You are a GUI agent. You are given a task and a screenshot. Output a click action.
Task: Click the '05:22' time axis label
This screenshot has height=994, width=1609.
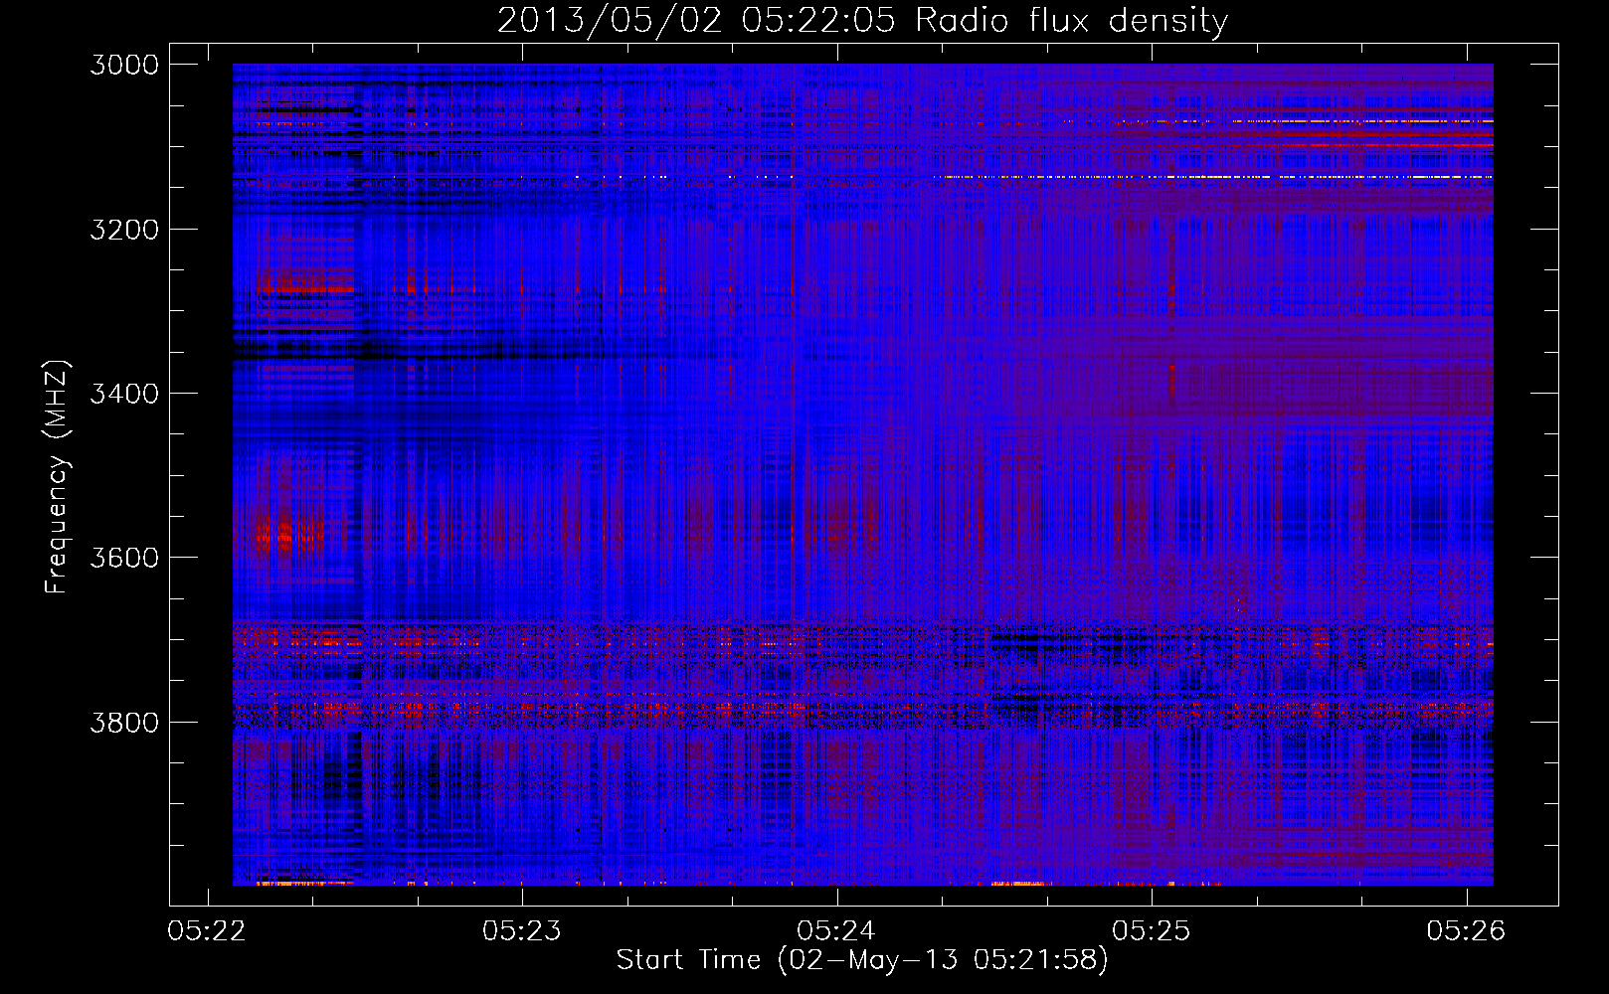coord(207,930)
